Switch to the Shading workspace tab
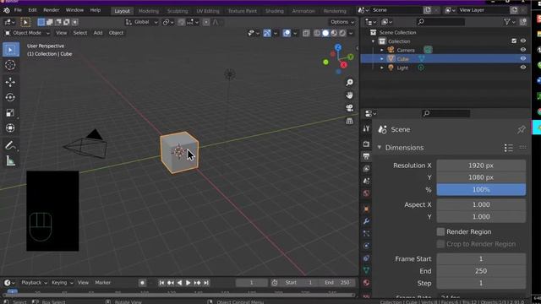 click(x=274, y=11)
